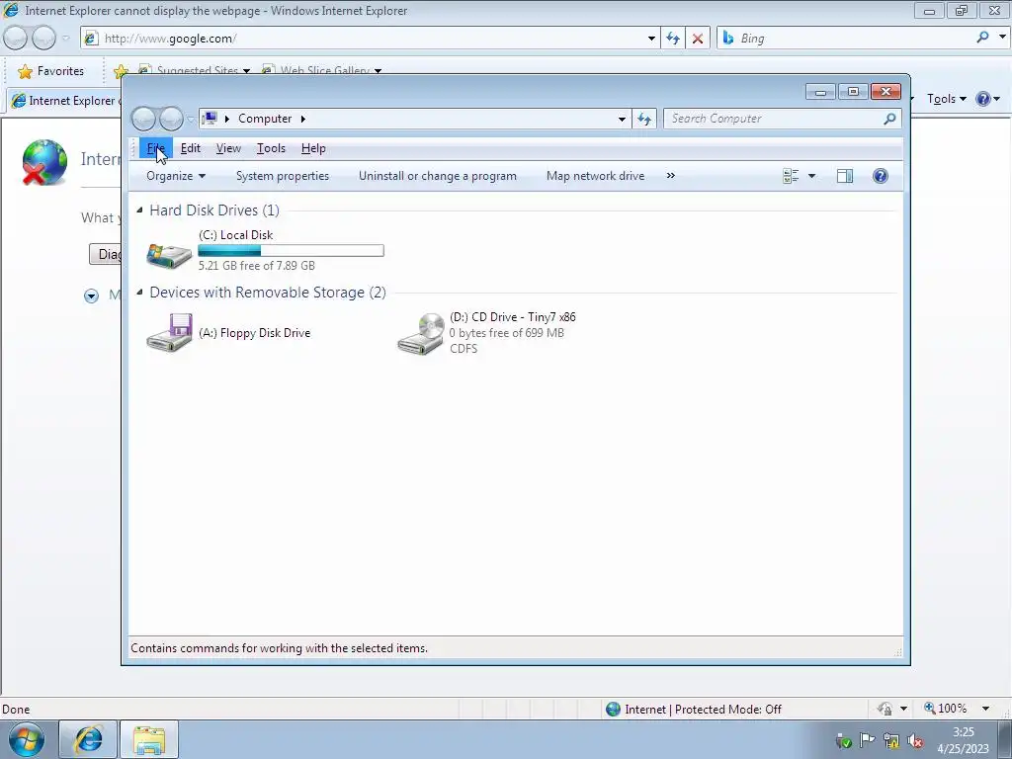Click Internet Explorer Back button
The height and width of the screenshot is (759, 1012).
coord(16,39)
